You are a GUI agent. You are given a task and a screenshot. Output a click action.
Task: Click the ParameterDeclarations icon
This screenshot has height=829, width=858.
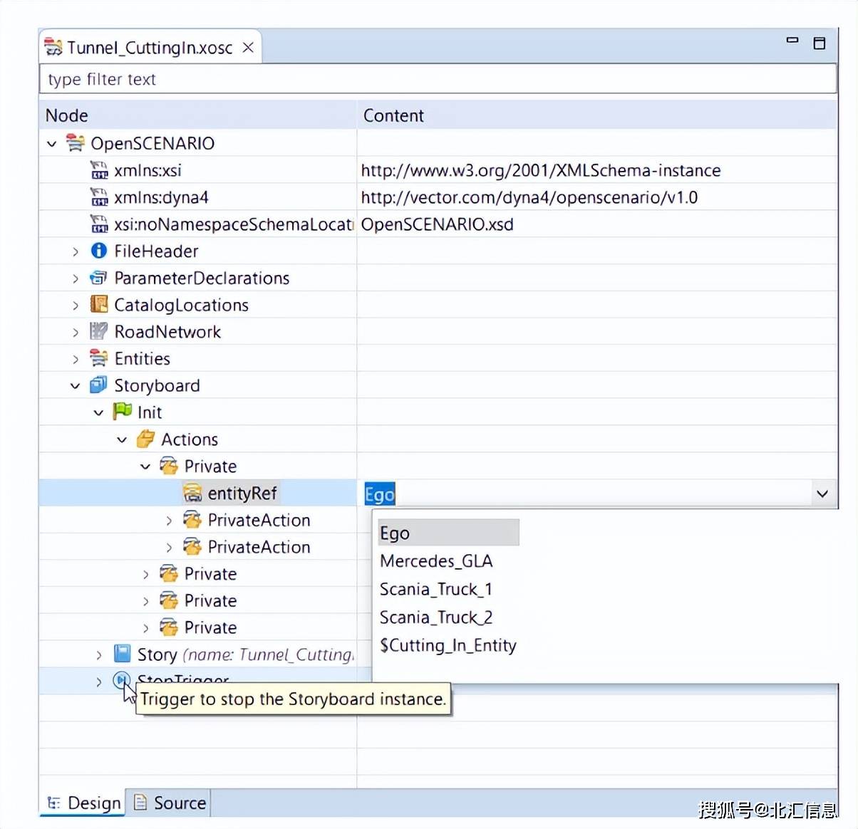pos(98,278)
